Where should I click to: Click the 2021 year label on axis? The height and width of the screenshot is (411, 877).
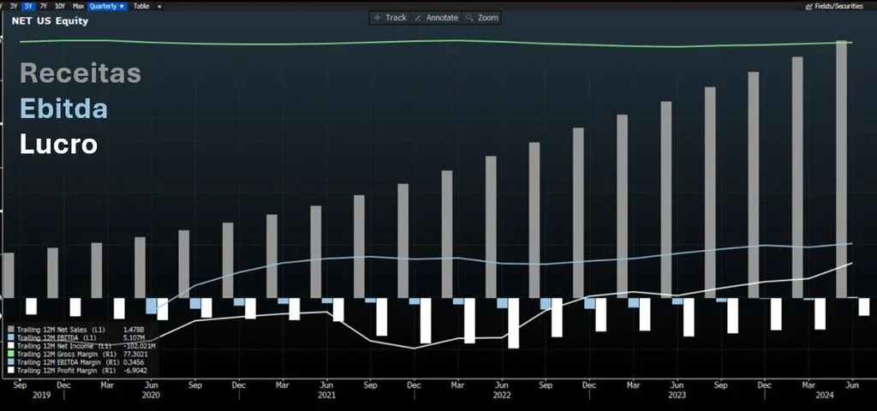pyautogui.click(x=326, y=395)
